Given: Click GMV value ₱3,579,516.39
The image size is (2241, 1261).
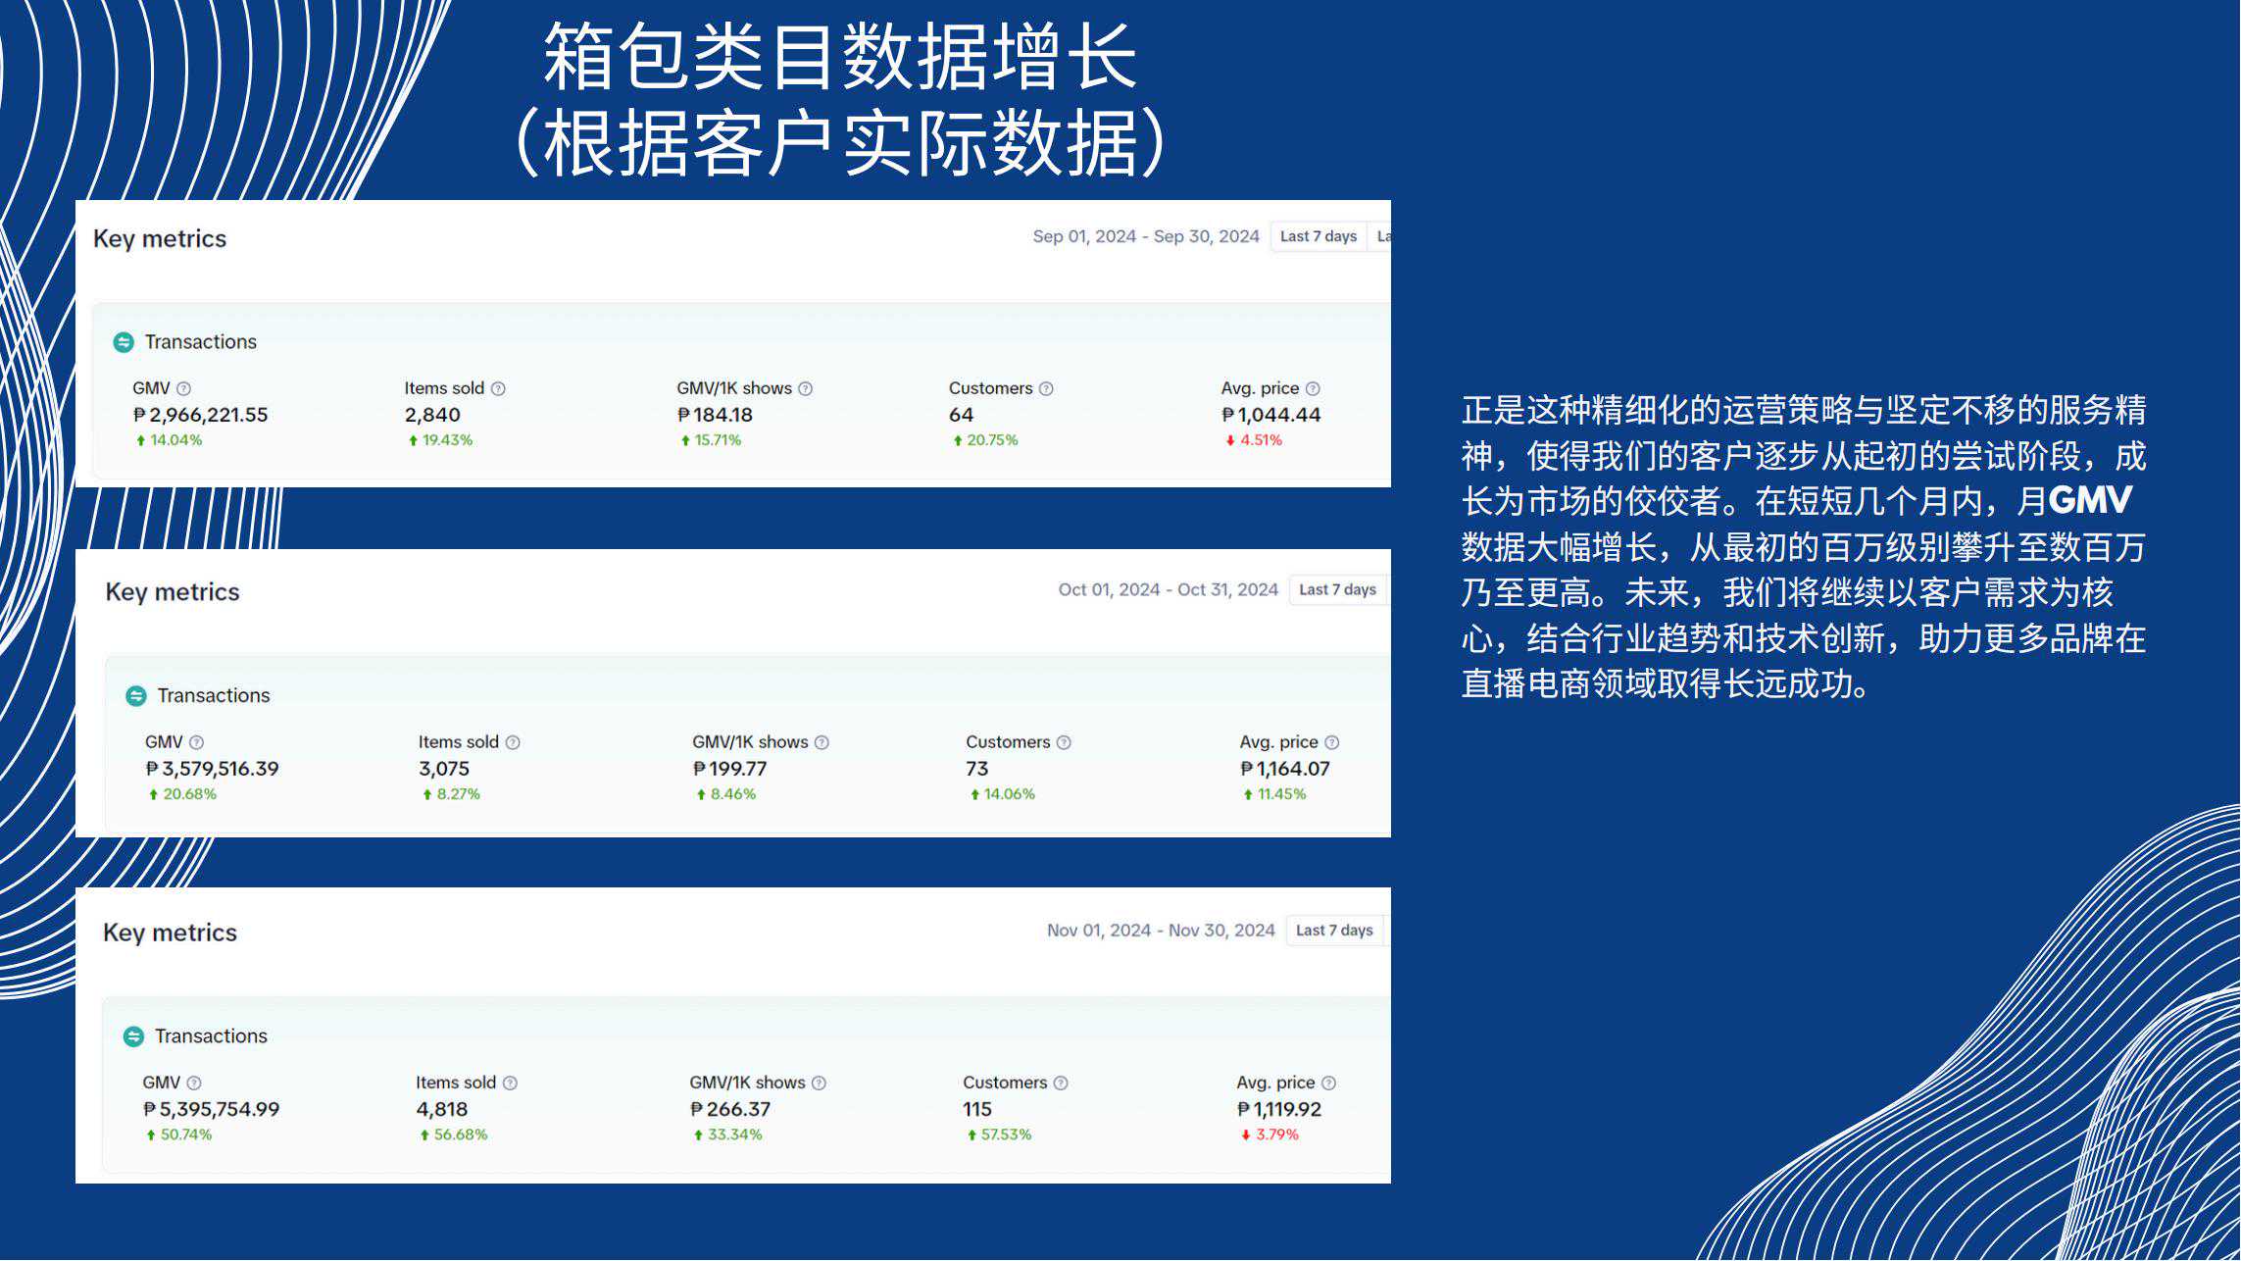Looking at the screenshot, I should coord(212,770).
